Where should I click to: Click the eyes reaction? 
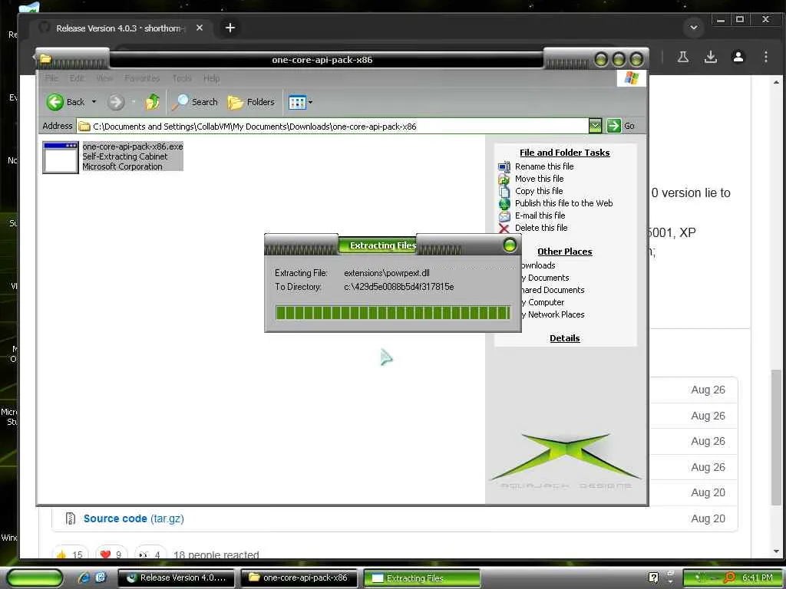150,554
